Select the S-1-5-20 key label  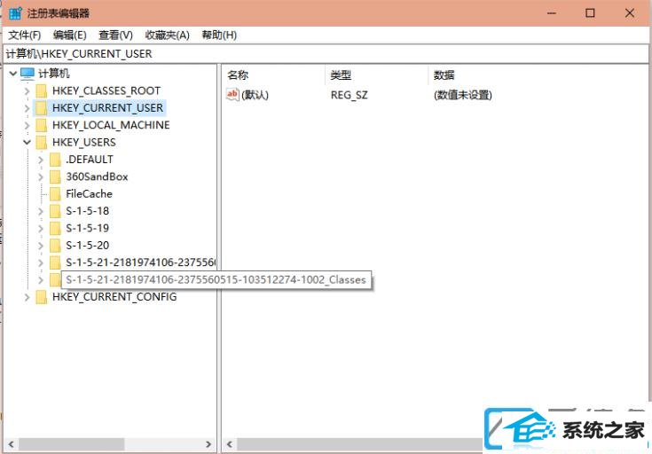(x=87, y=246)
